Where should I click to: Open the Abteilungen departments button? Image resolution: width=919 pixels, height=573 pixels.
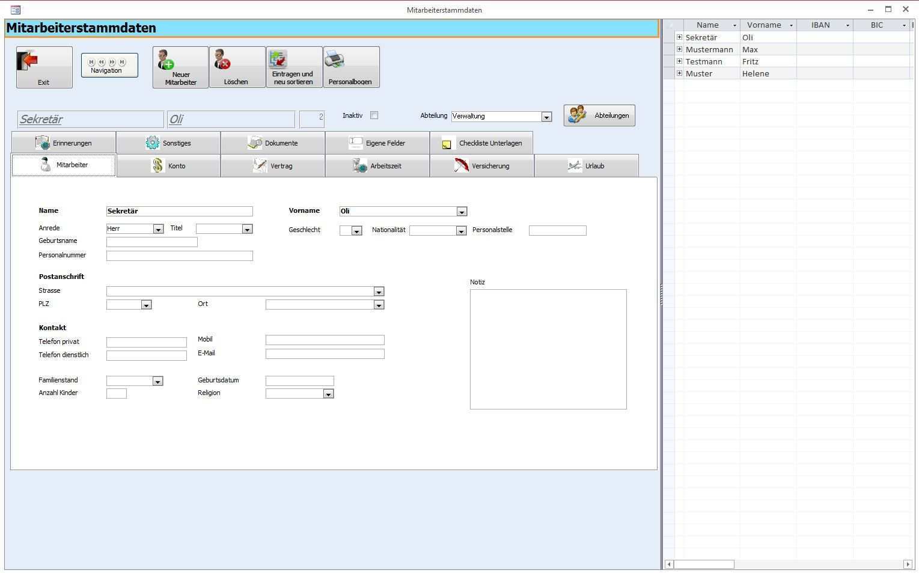599,115
